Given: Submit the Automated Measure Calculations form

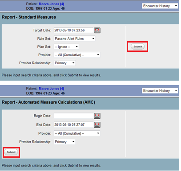Looking at the screenshot, I should click(11, 152).
